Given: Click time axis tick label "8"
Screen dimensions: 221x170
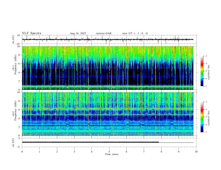Looking at the screenshot, I should (161, 152).
